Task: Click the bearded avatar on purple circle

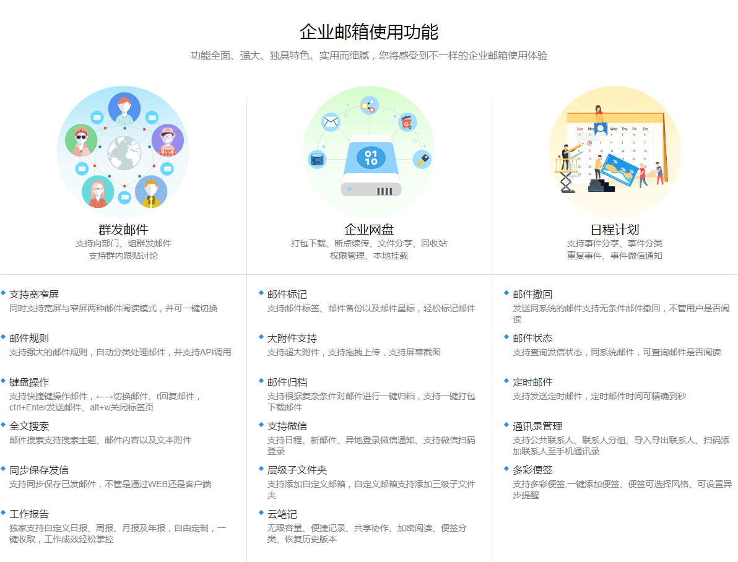Action: tap(168, 140)
